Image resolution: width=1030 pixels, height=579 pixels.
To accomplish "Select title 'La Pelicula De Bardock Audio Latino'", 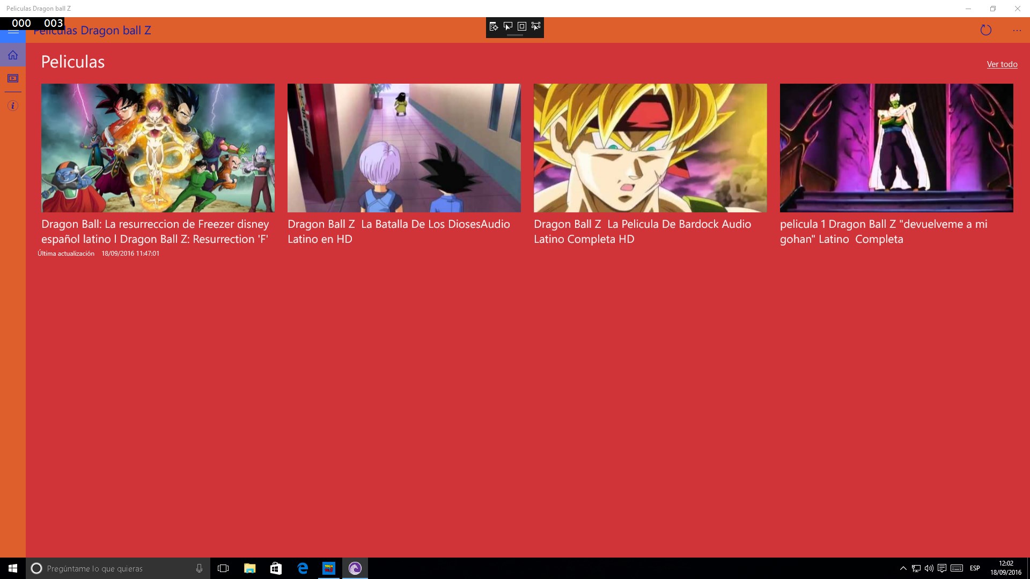I will click(x=643, y=232).
